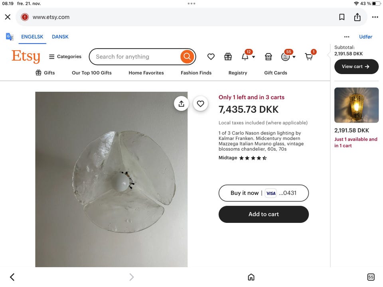The height and width of the screenshot is (287, 383).
Task: Open the browser tabs counter
Action: click(x=371, y=277)
